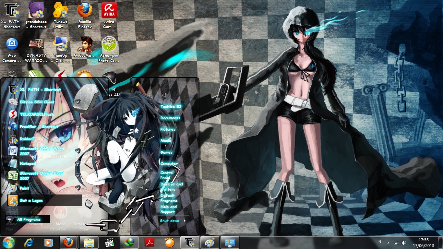The width and height of the screenshot is (443, 249).
Task: Select the Mozilla Firefox desktop icon
Action: (85, 16)
